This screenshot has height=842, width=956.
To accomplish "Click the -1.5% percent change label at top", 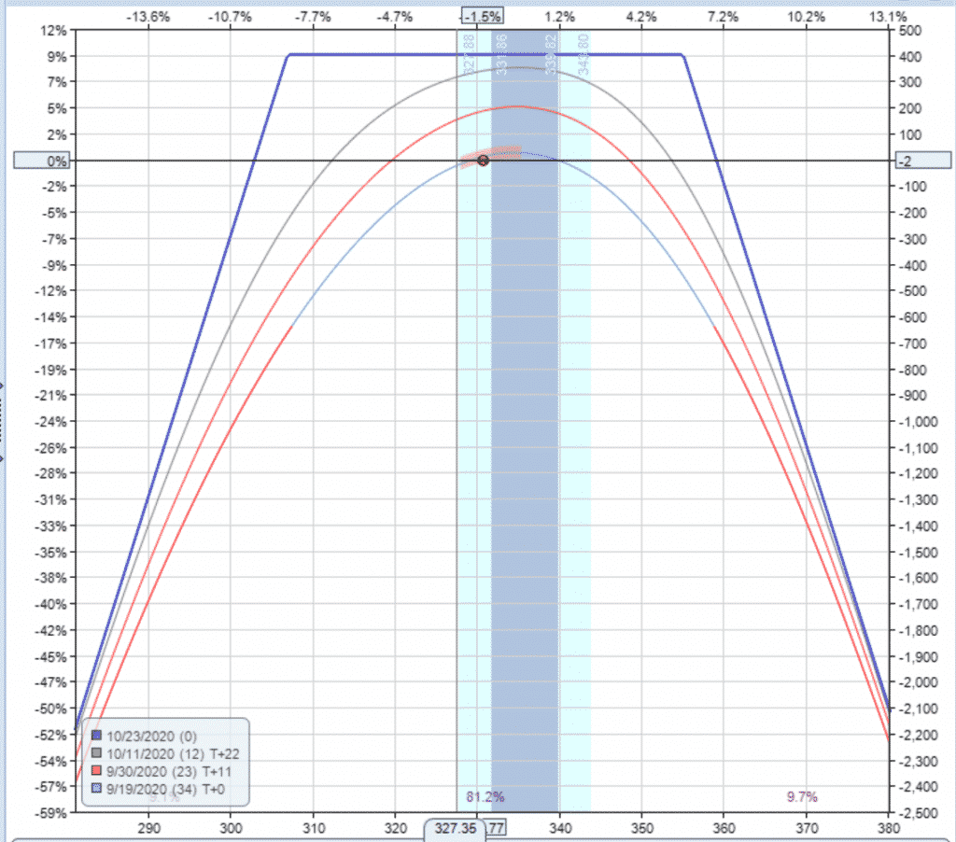I will coord(483,16).
